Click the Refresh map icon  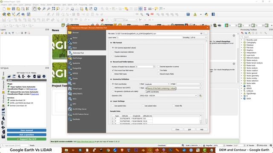point(96,9)
